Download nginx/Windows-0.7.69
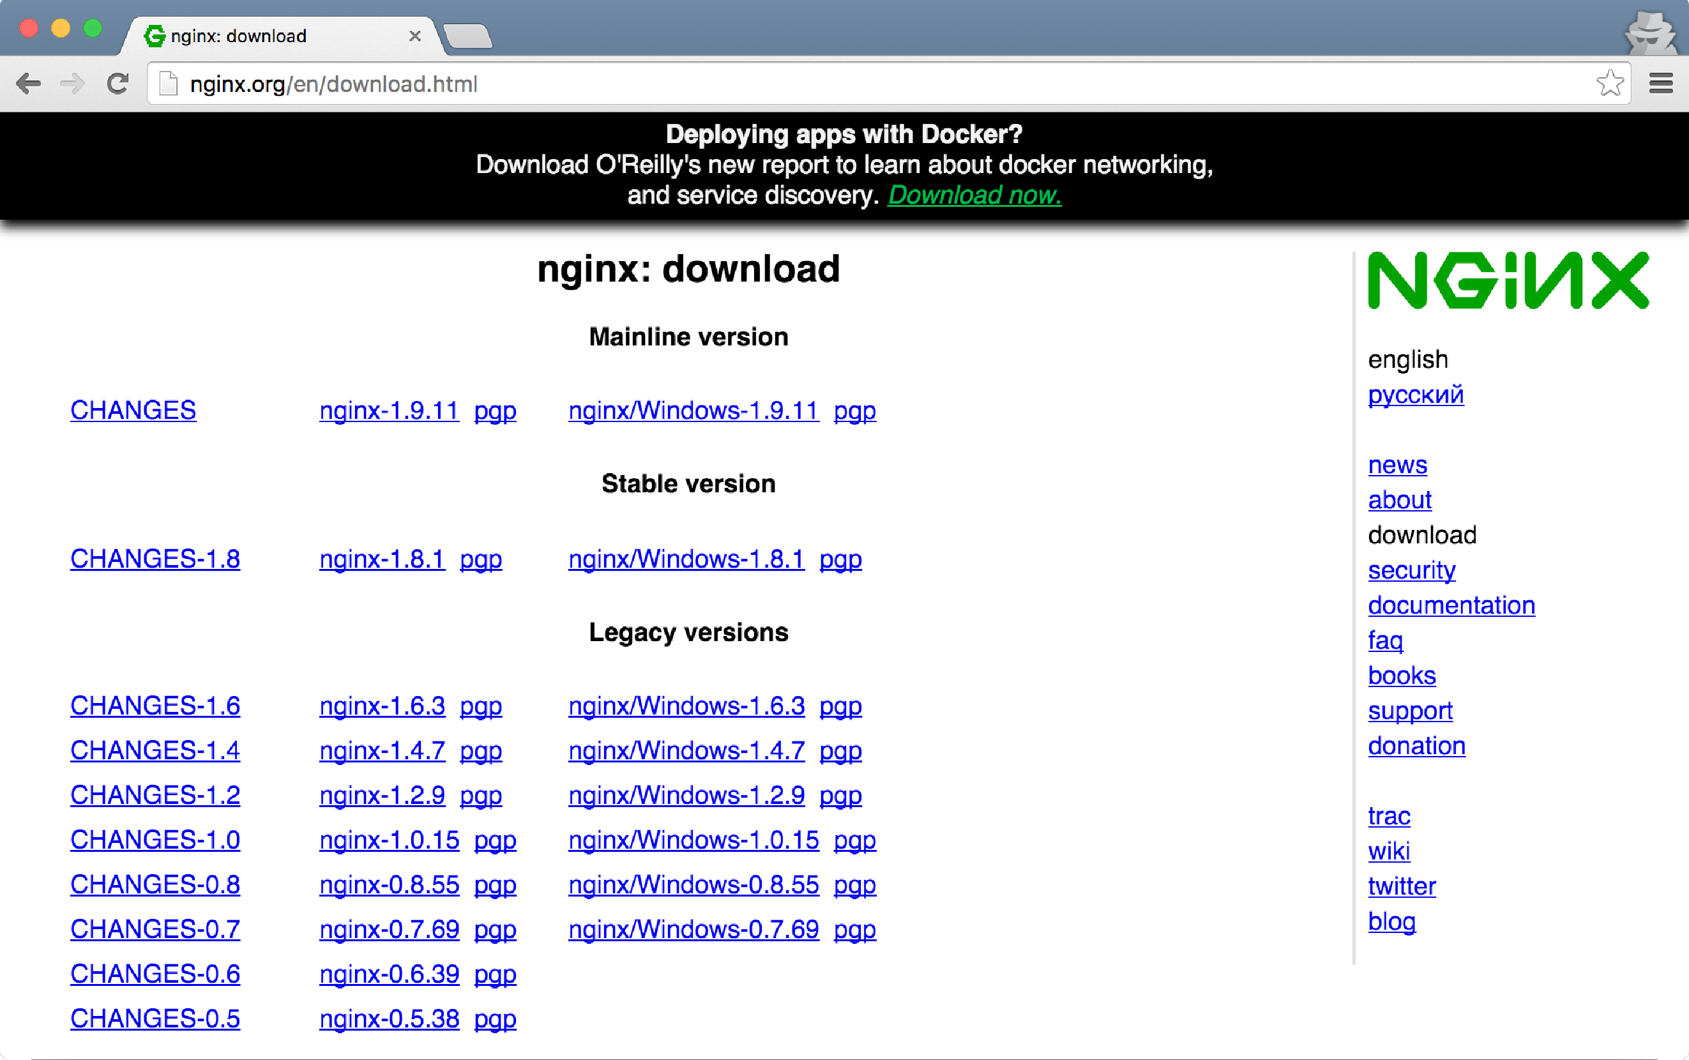Viewport: 1689px width, 1060px height. 693,929
